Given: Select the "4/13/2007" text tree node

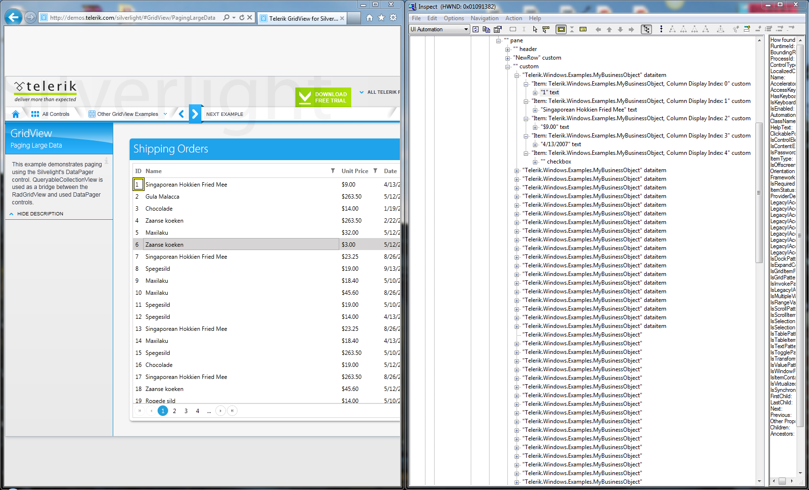Looking at the screenshot, I should [x=560, y=145].
